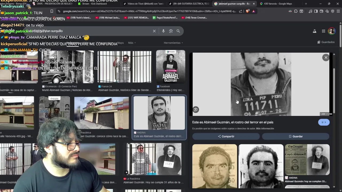Open the Leo AI sparkle icon
342x192 pixels.
327,11
